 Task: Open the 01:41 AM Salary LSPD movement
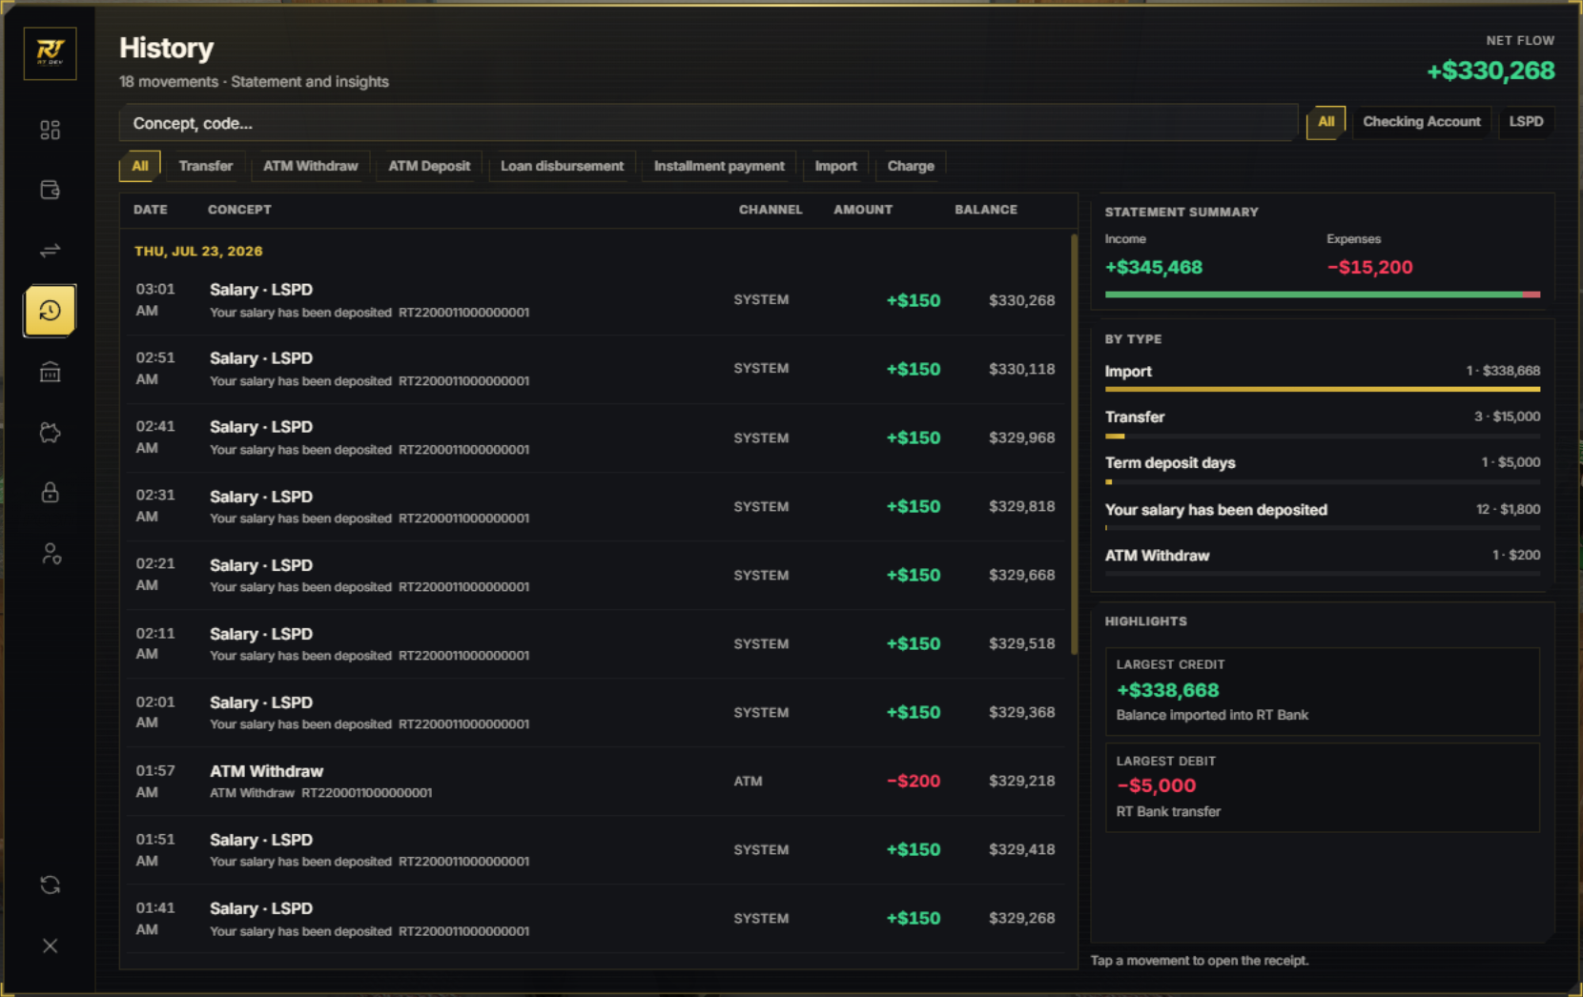coord(595,918)
